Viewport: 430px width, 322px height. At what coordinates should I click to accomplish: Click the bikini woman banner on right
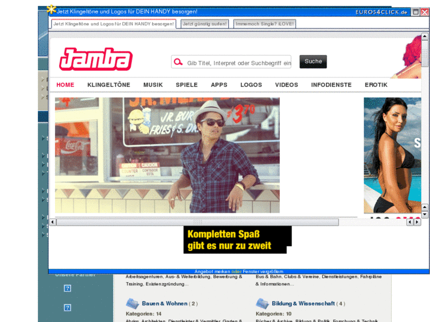pyautogui.click(x=392, y=155)
